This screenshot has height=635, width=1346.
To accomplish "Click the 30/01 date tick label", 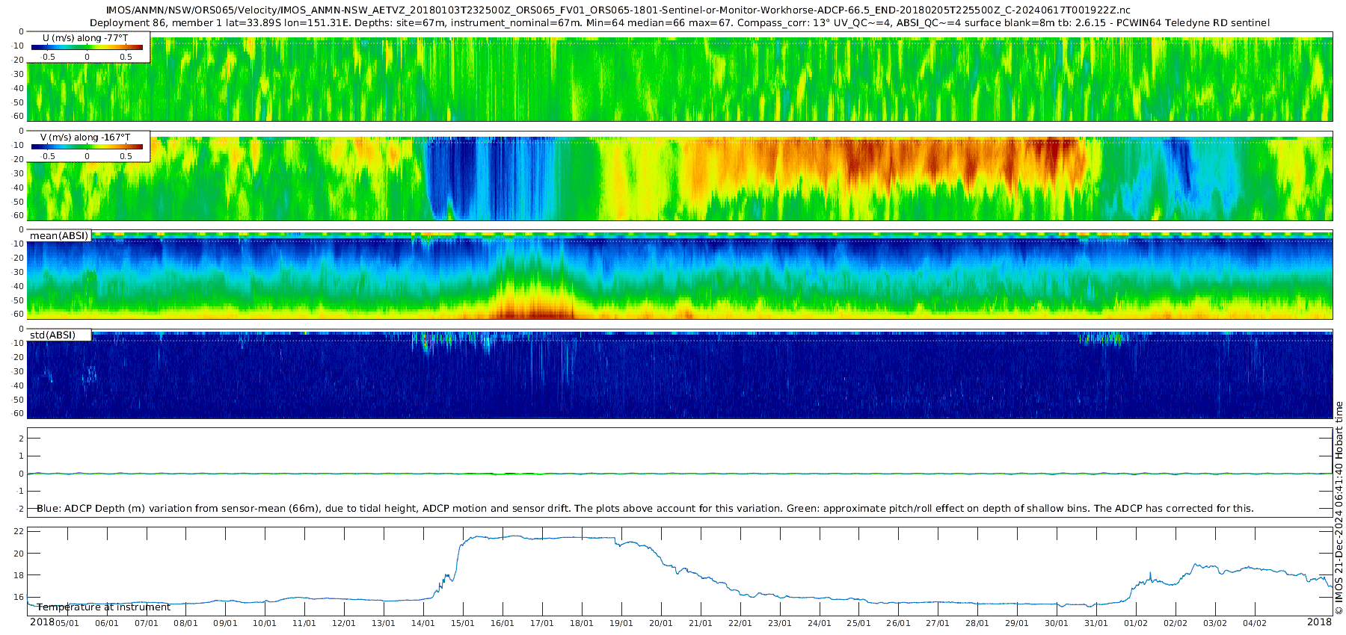I will [1056, 623].
